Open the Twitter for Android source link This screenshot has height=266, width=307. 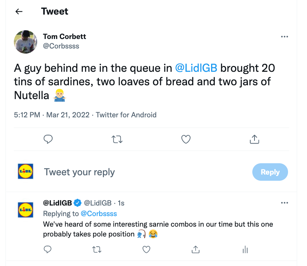click(126, 115)
